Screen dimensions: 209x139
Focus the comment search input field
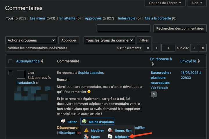[123, 28]
